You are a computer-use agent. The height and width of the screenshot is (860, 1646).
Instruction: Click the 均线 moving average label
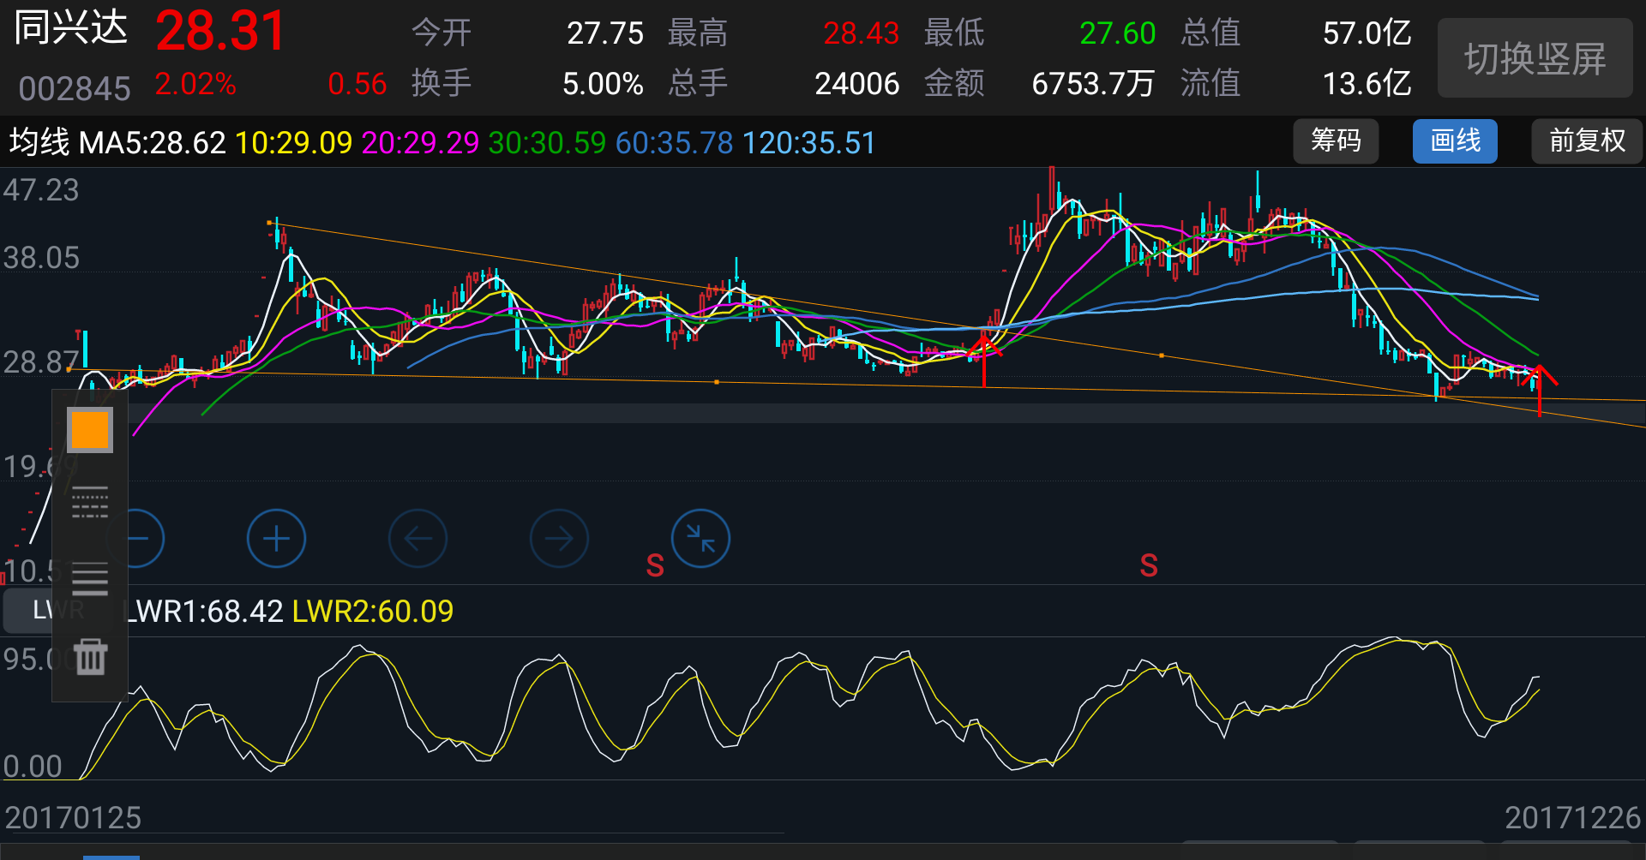point(39,142)
